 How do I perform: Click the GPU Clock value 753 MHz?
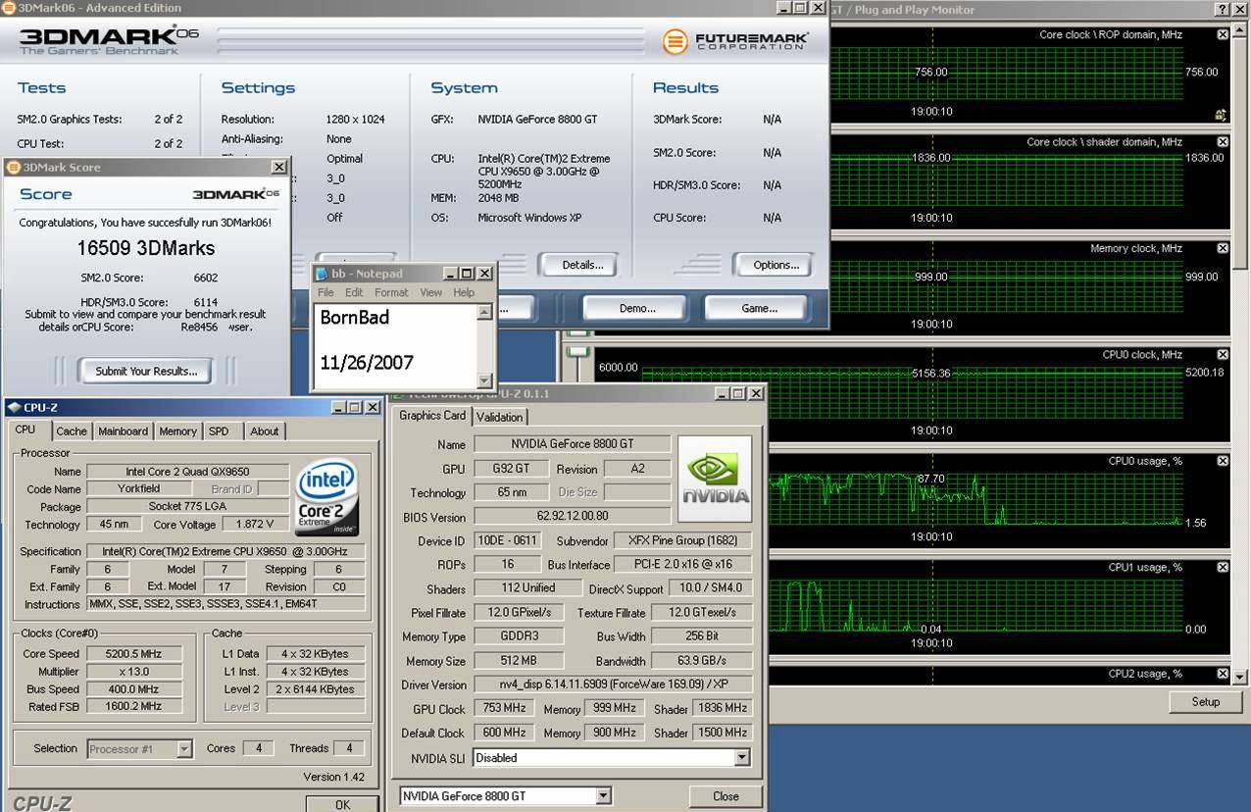(x=505, y=708)
